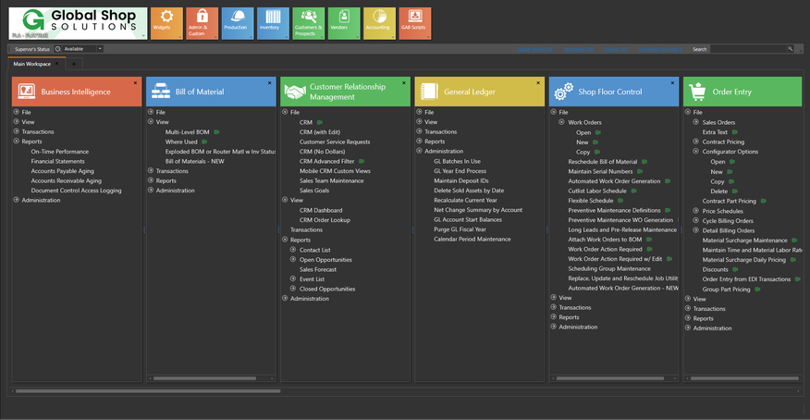
Task: Switch to the Main Workspace tab
Action: coord(31,64)
